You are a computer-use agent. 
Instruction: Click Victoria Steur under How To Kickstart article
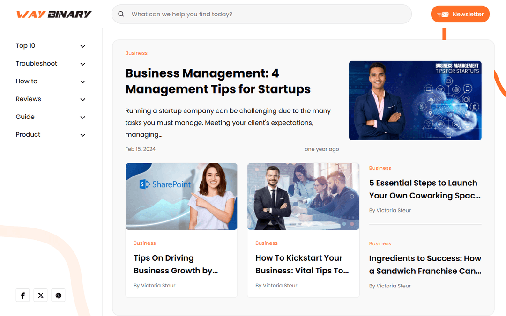click(x=280, y=286)
